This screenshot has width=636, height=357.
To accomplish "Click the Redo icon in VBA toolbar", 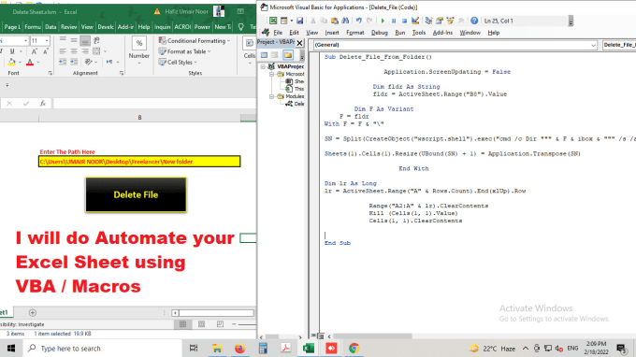I will click(369, 21).
